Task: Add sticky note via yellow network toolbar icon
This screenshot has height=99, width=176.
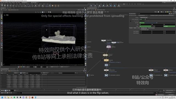Action: (167, 12)
